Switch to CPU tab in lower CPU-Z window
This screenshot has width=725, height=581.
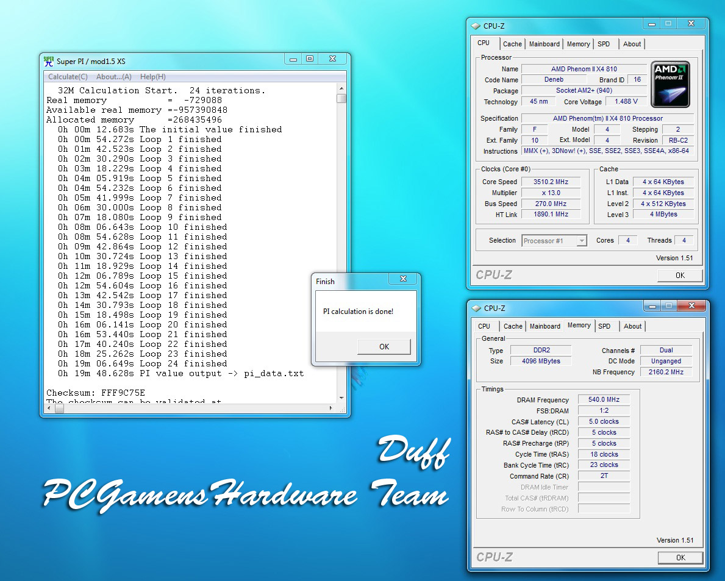[x=484, y=326]
